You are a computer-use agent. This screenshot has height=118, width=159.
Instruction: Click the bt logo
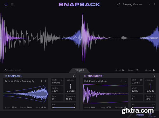(x=140, y=115)
